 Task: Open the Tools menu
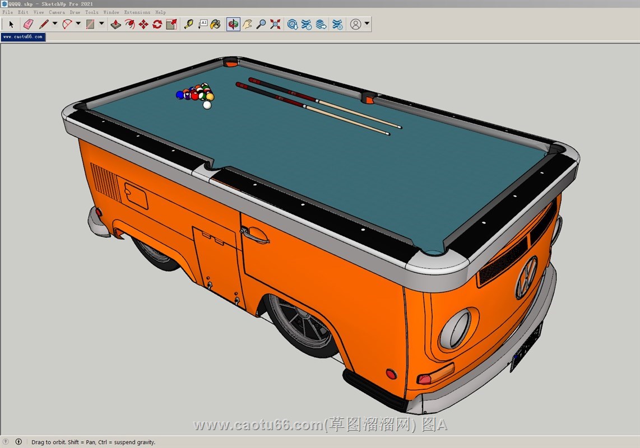click(x=92, y=12)
